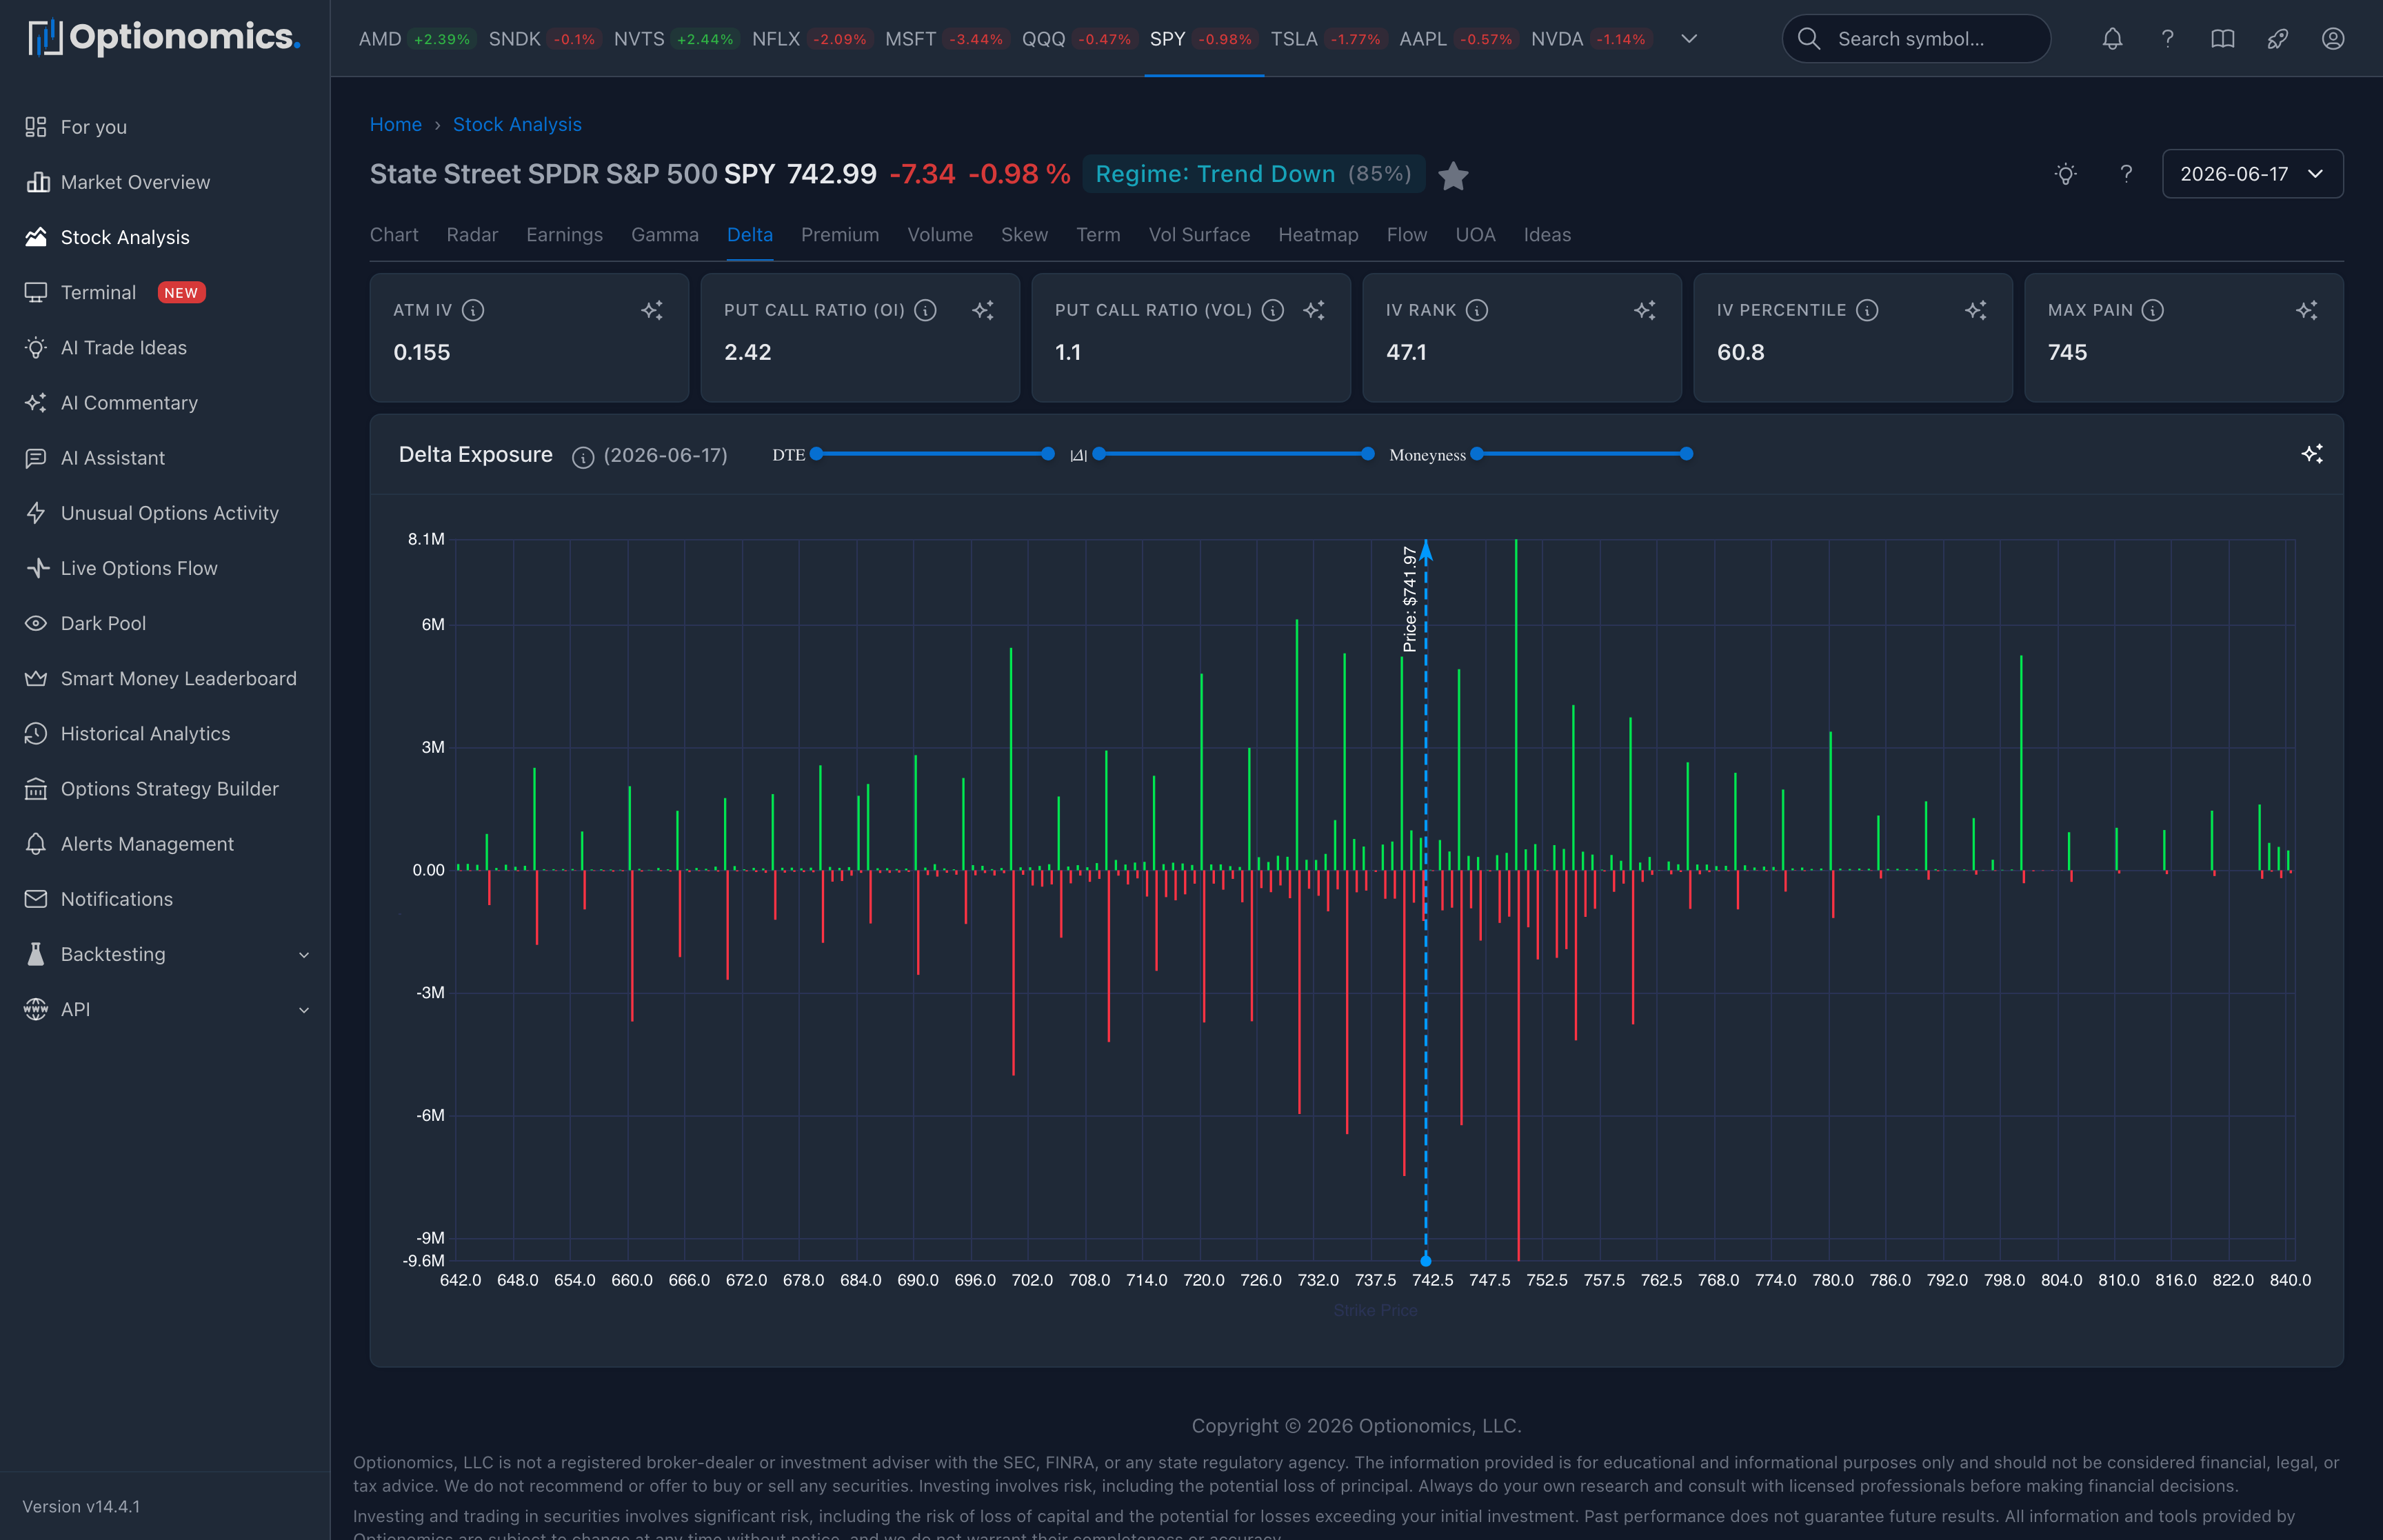Click AI sparkle on Max Pain card

[2307, 310]
